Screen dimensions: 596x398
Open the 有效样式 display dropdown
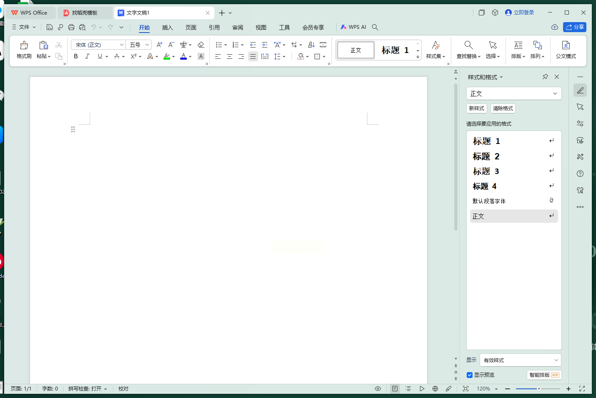[520, 360]
